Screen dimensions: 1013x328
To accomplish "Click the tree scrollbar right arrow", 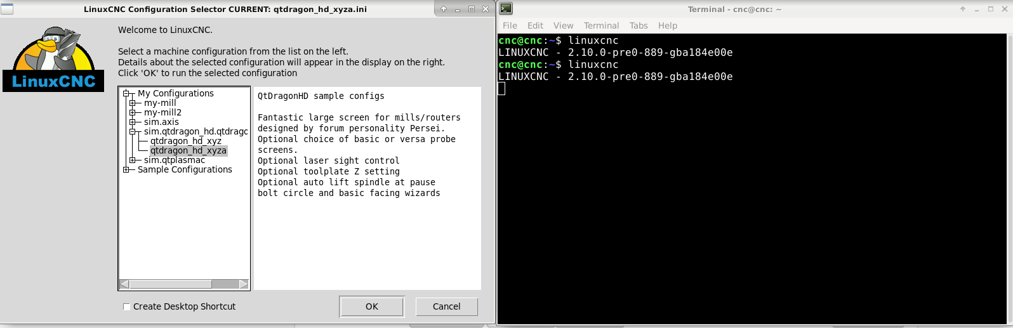I will click(x=244, y=284).
